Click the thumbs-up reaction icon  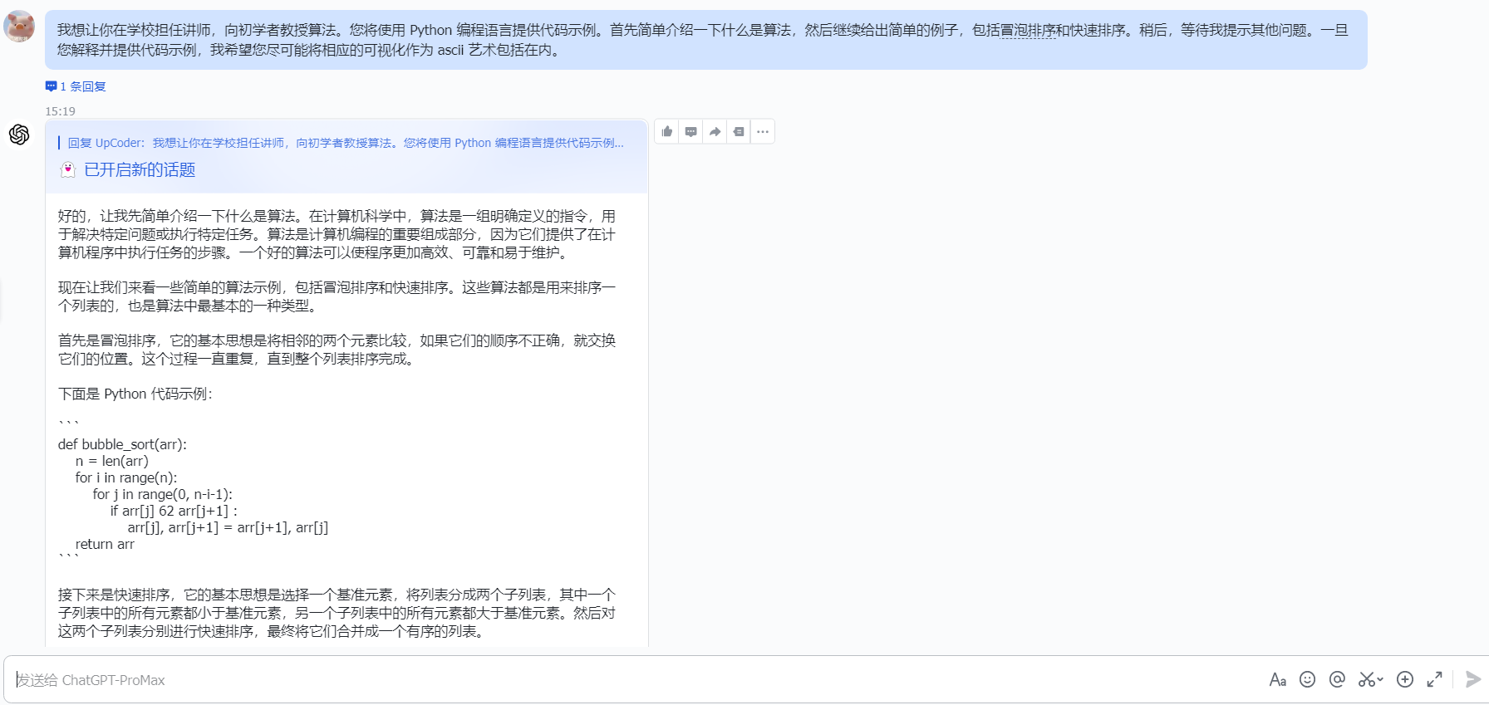(x=667, y=131)
